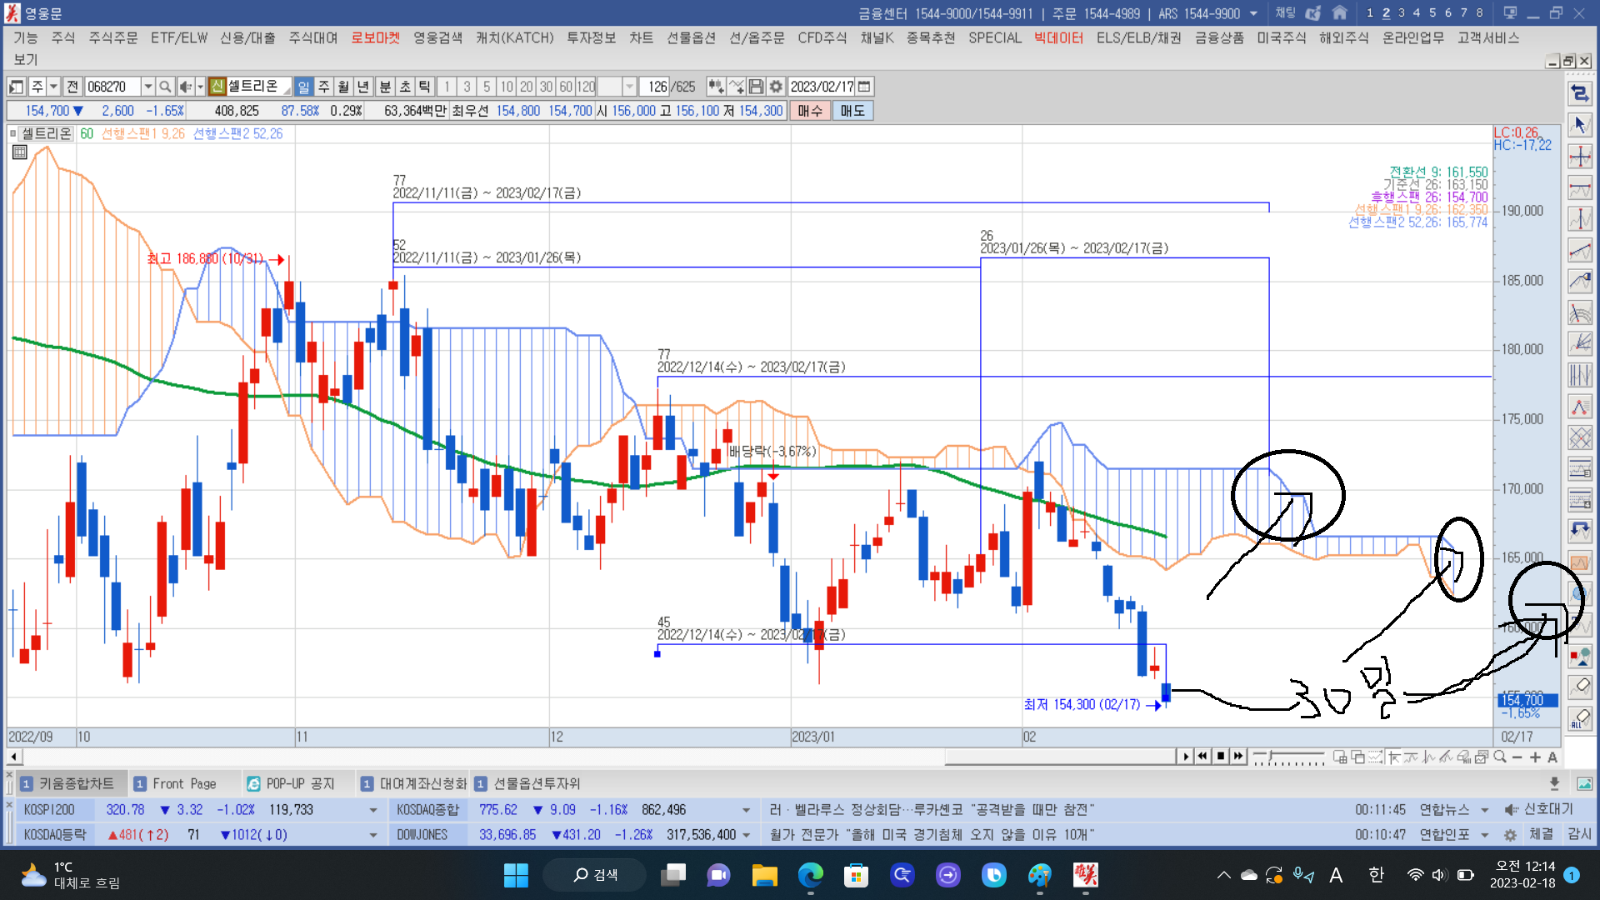Click the eraser tool in sidebar
Image resolution: width=1600 pixels, height=900 pixels.
click(1580, 687)
